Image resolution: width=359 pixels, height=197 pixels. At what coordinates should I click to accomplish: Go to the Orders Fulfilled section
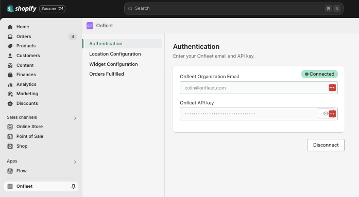(x=107, y=74)
